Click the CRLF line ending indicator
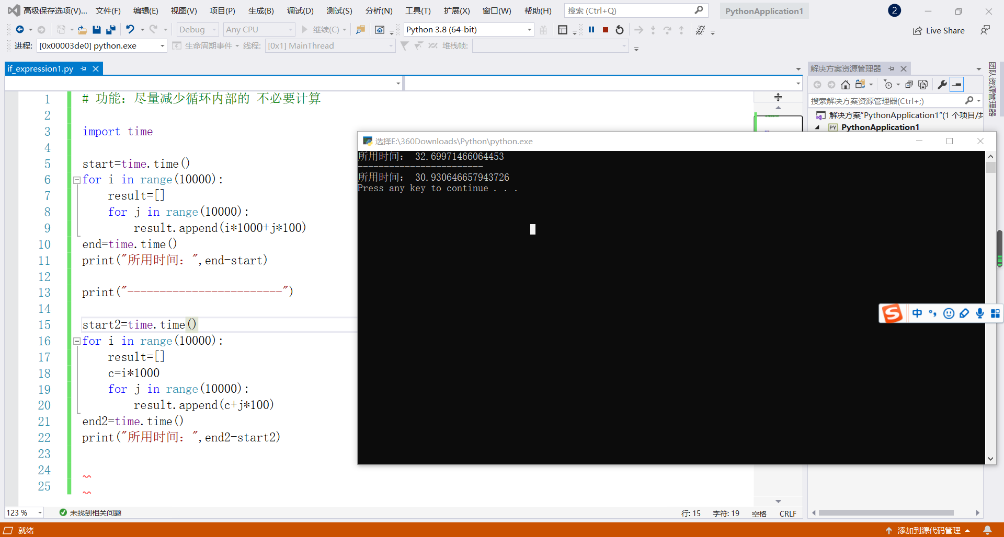1004x537 pixels. click(788, 513)
